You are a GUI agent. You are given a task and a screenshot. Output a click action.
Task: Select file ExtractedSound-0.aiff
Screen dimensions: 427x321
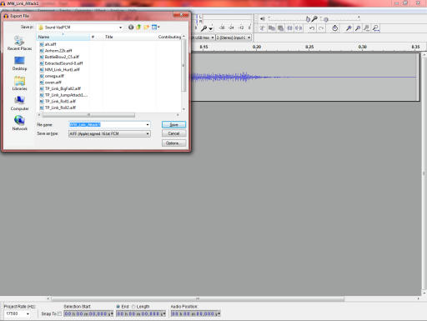[x=61, y=63]
